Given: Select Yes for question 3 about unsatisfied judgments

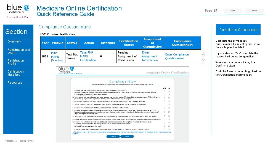Looking at the screenshot, I should [x=164, y=101].
